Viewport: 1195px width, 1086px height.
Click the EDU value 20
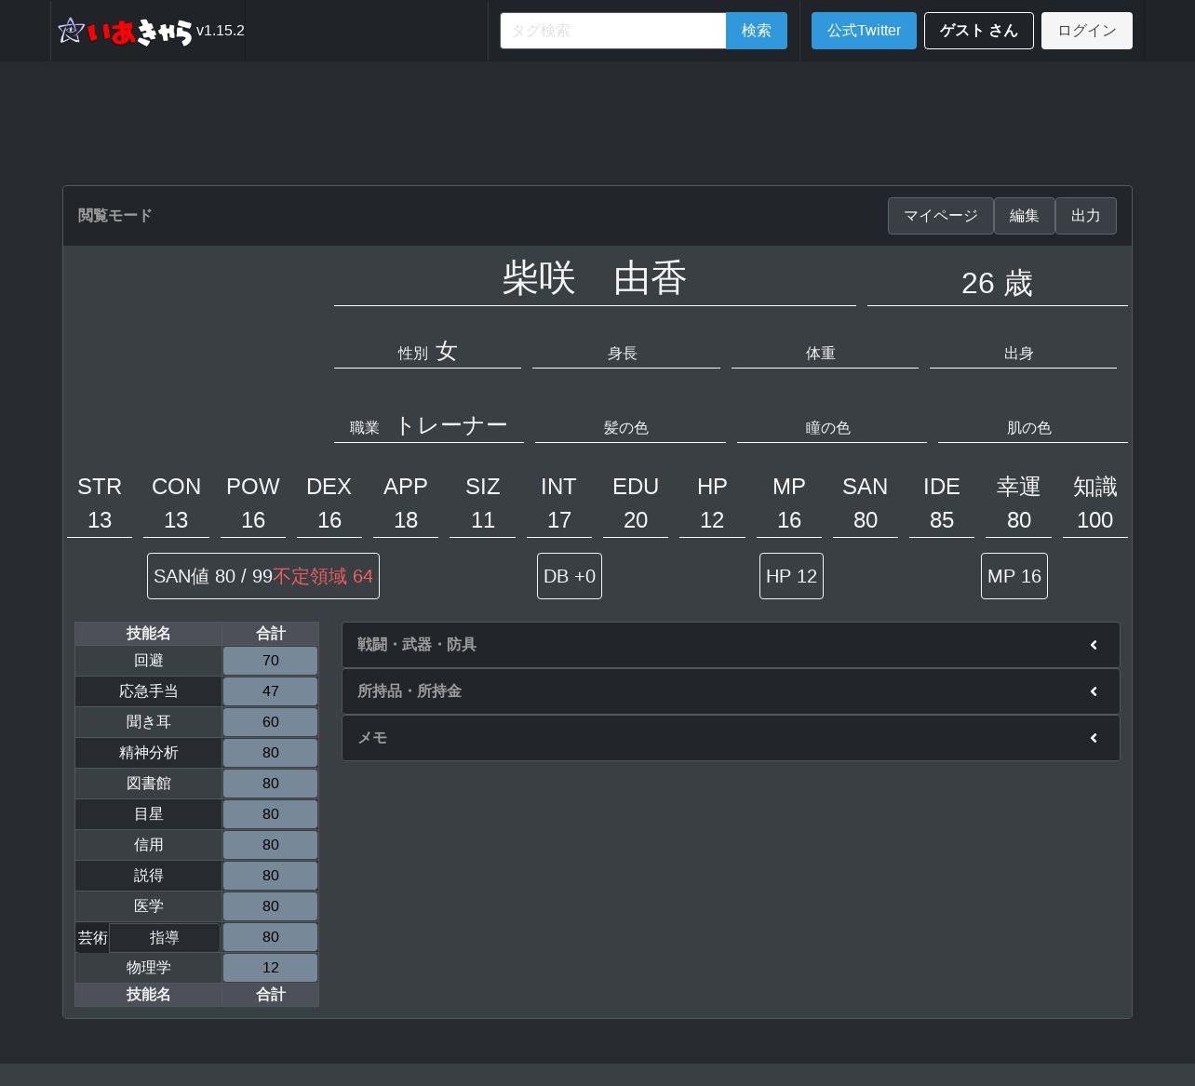[636, 520]
